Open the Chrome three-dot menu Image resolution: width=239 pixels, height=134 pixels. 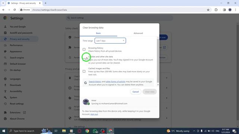pyautogui.click(x=236, y=10)
